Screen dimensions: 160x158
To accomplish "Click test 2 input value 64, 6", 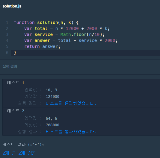I will 52,118.
